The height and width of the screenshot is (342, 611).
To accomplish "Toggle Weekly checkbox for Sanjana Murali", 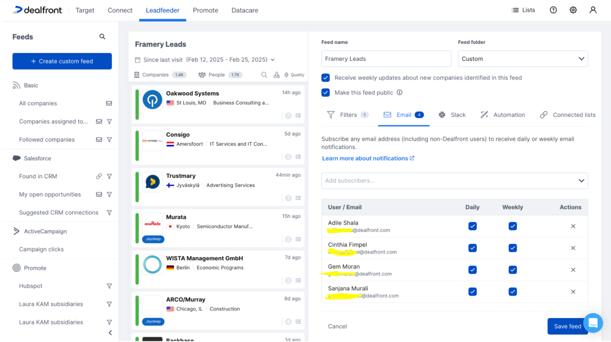I will point(513,292).
